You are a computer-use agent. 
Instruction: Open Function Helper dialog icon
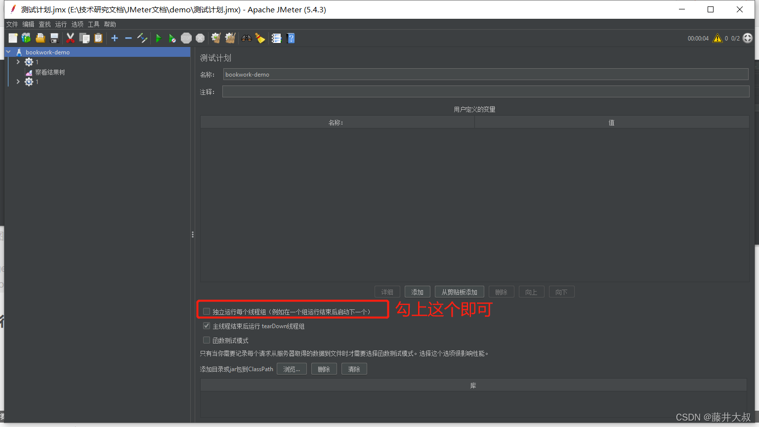(276, 38)
